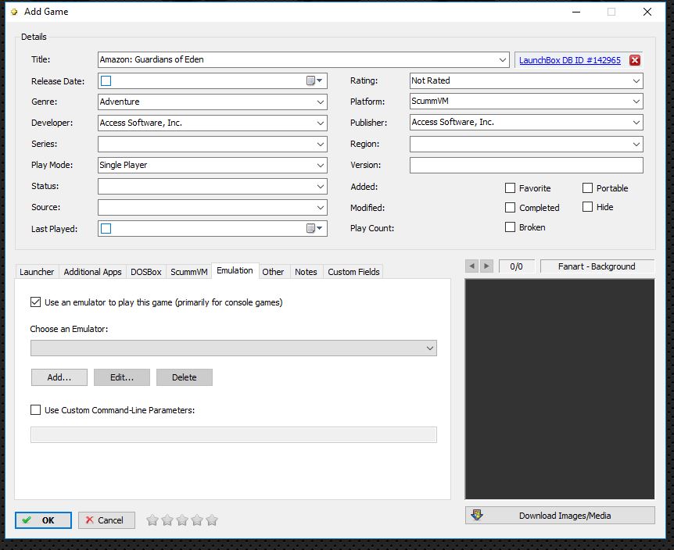Image resolution: width=674 pixels, height=550 pixels.
Task: Open the Series dropdown
Action: click(321, 145)
